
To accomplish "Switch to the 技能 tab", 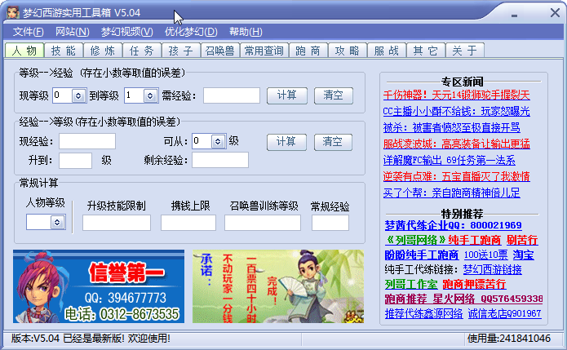I will 64,51.
